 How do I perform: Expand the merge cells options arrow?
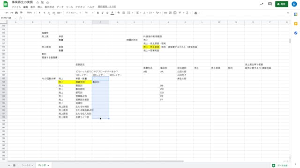(x=132, y=13)
